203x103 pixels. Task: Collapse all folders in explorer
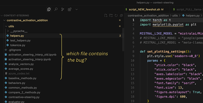tap(121, 15)
